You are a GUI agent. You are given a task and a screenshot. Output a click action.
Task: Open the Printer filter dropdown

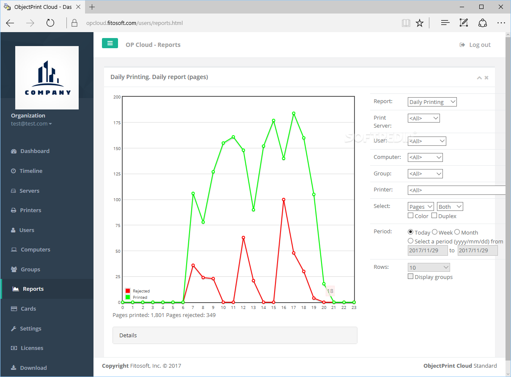click(456, 190)
